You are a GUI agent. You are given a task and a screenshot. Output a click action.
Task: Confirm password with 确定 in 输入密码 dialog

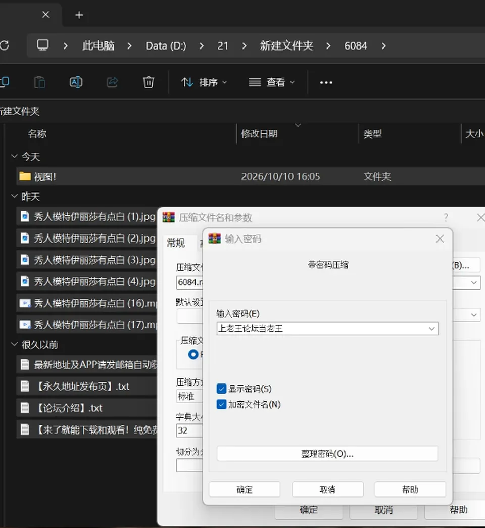point(245,489)
